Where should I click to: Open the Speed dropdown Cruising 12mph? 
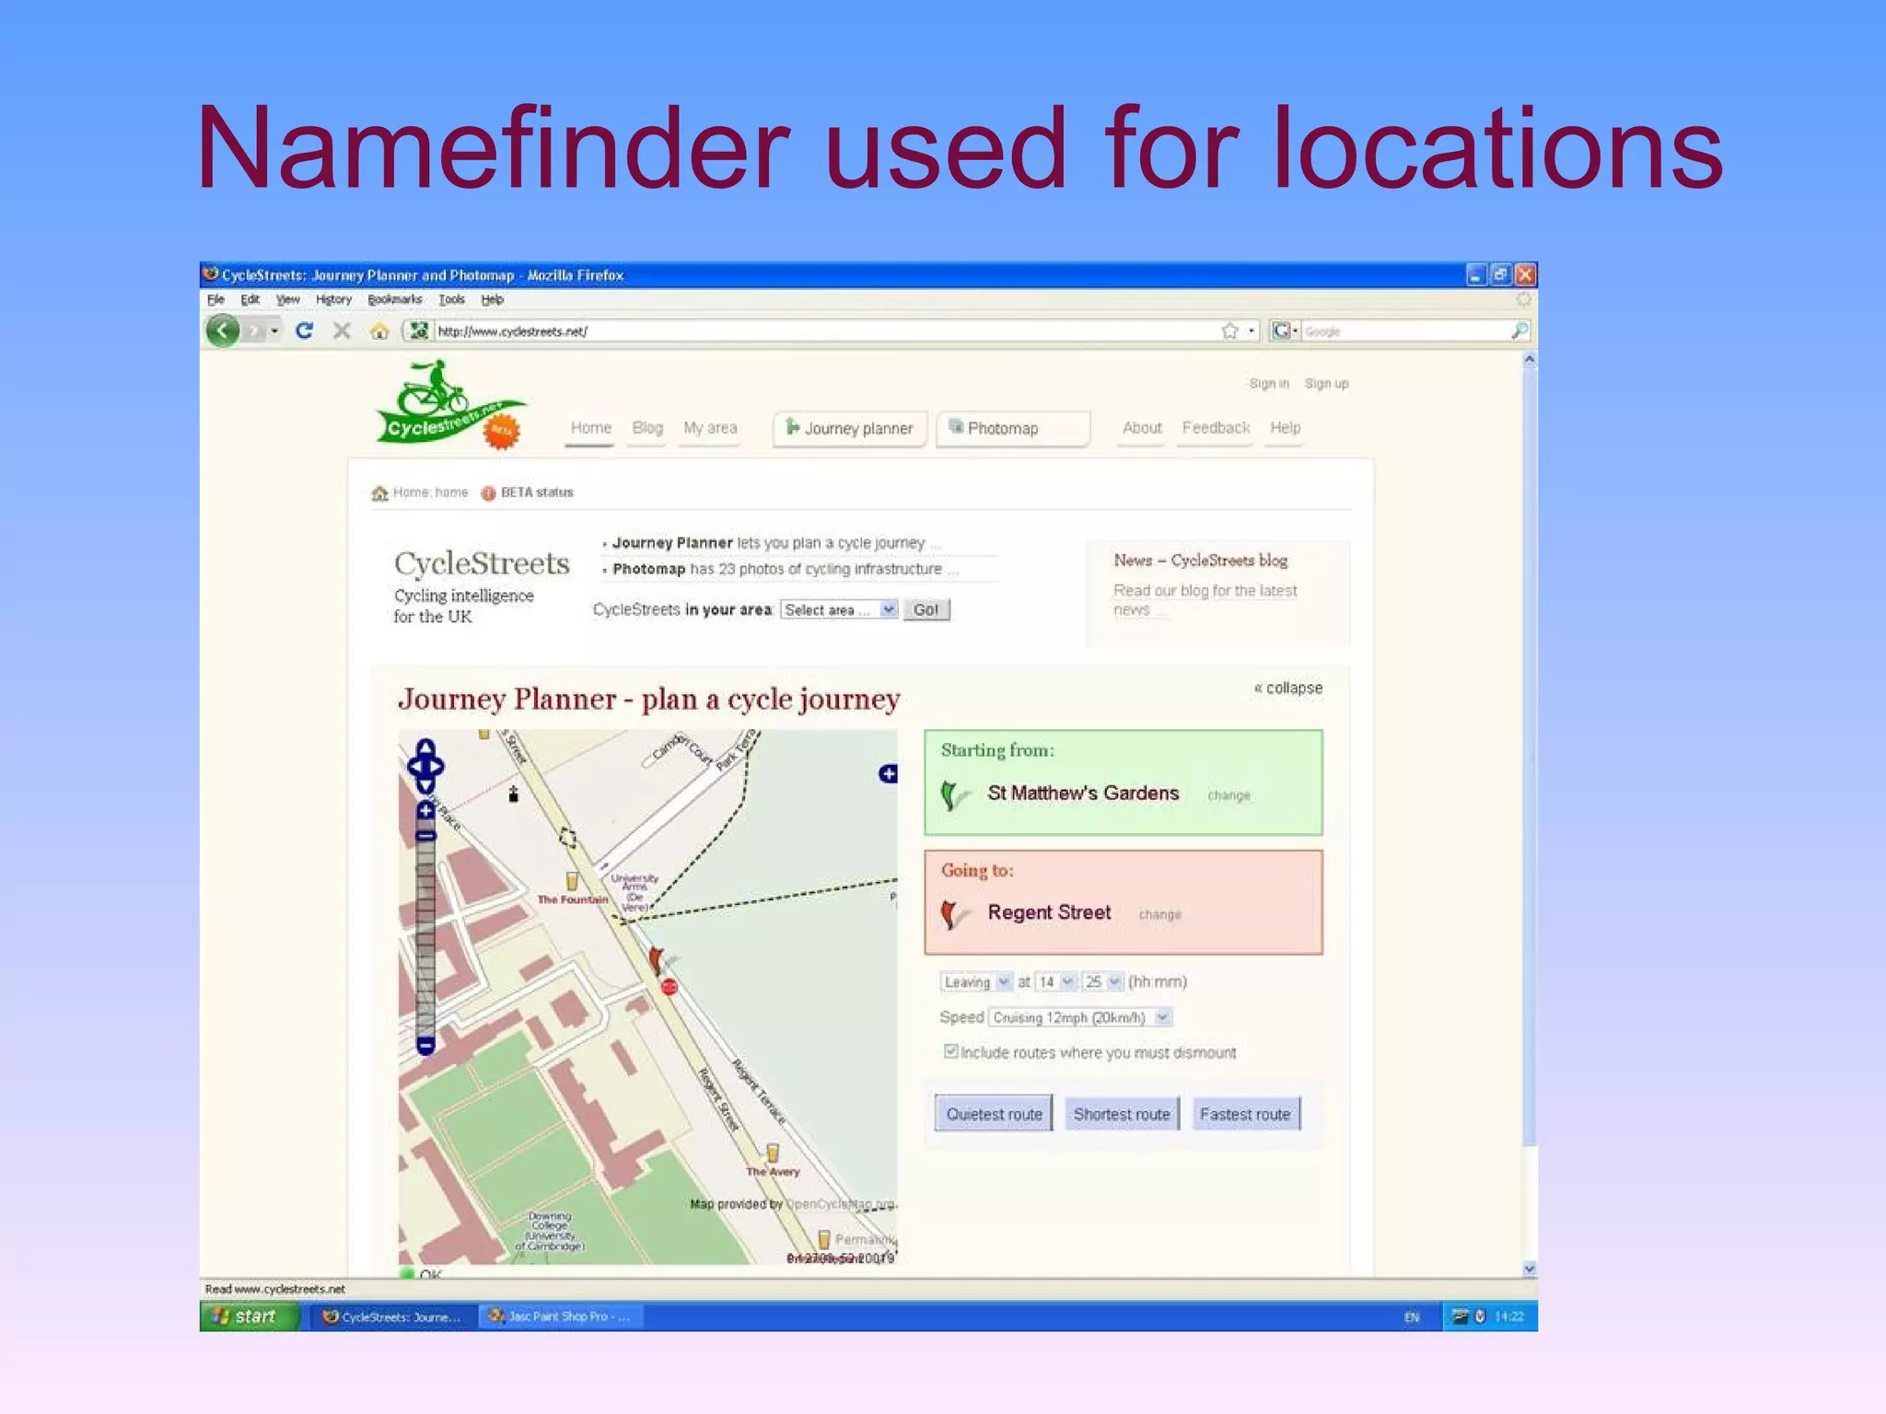[1080, 1017]
